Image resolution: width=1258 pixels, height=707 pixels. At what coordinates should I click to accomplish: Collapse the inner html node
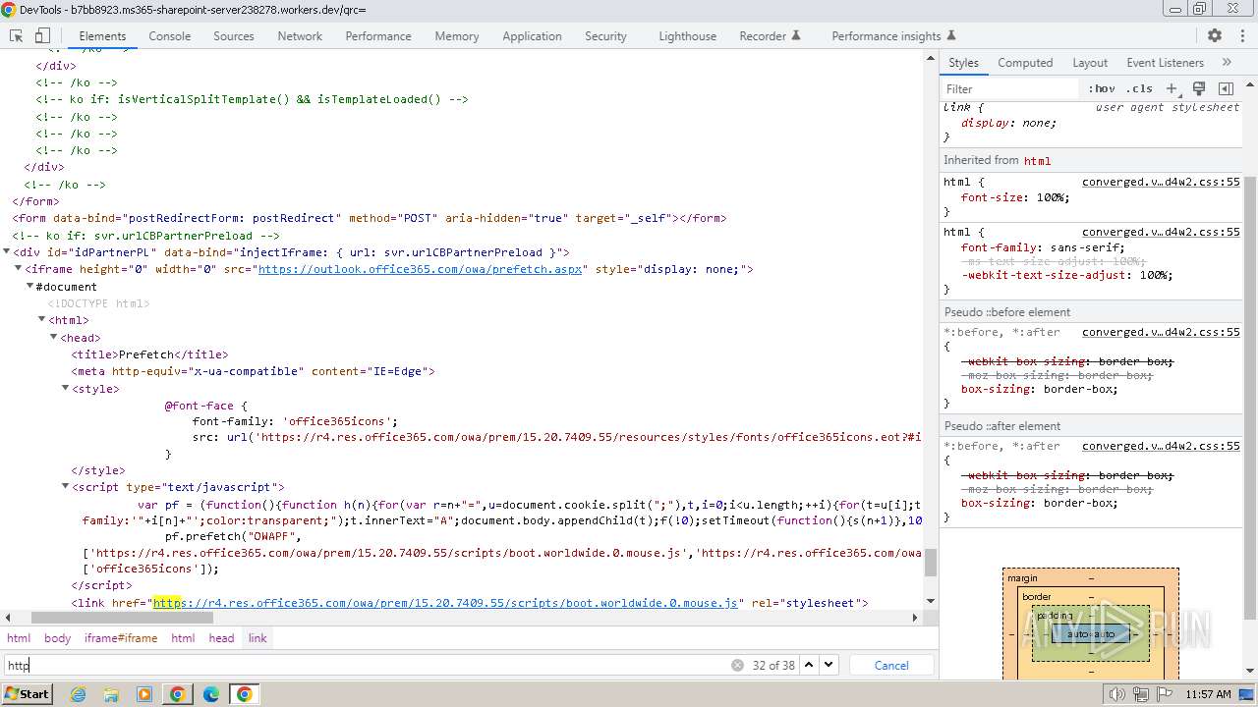pyautogui.click(x=42, y=320)
